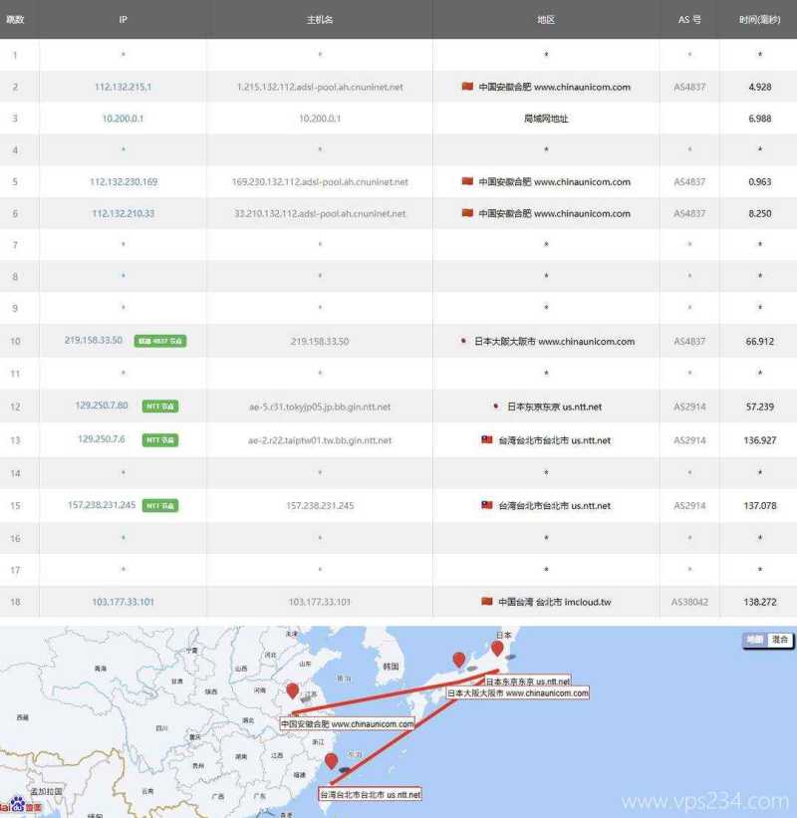Click the red map marker over Taipei
The image size is (797, 818).
tap(332, 762)
